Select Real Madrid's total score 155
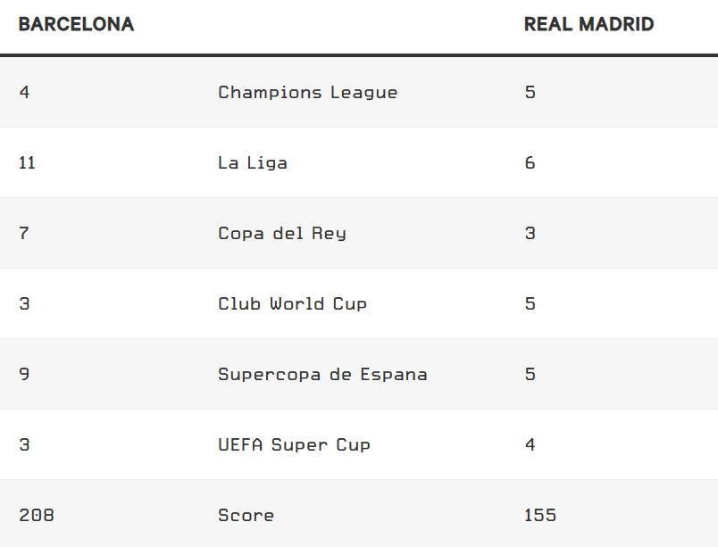This screenshot has width=718, height=547. (x=539, y=515)
